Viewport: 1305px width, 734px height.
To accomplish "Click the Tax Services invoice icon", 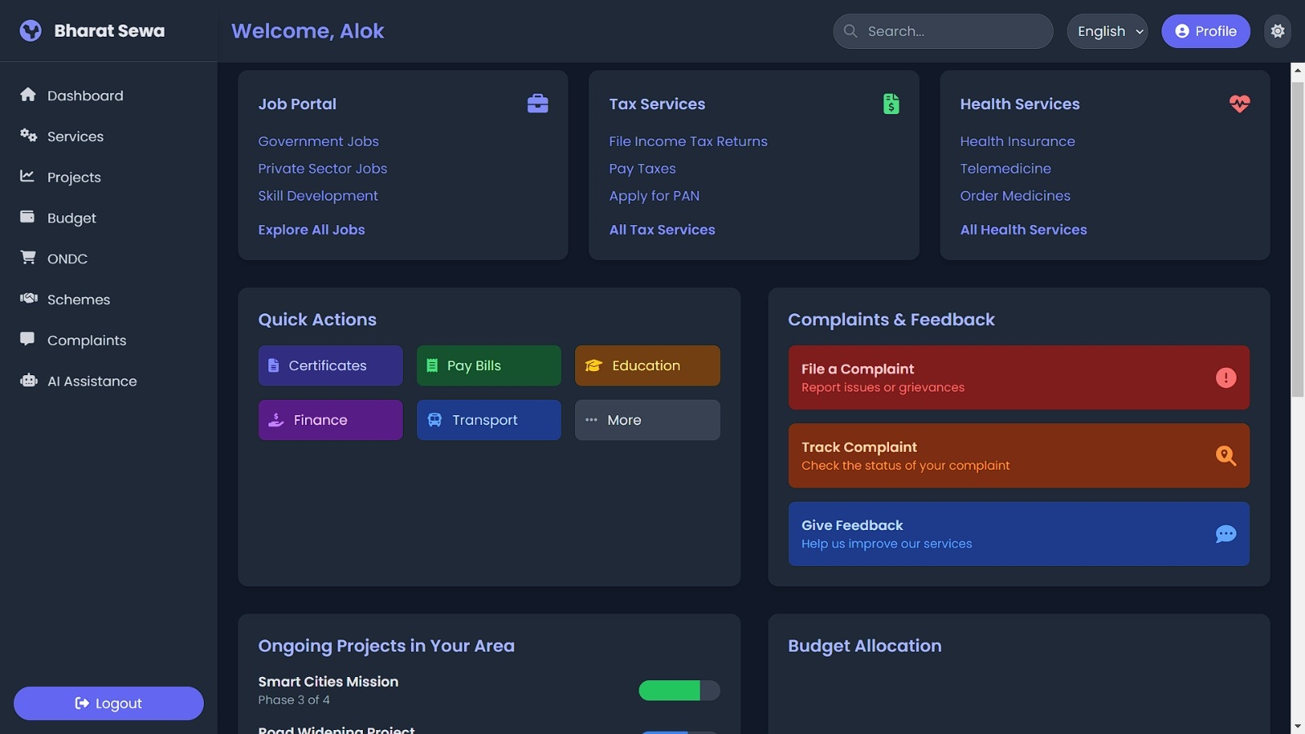I will (891, 104).
